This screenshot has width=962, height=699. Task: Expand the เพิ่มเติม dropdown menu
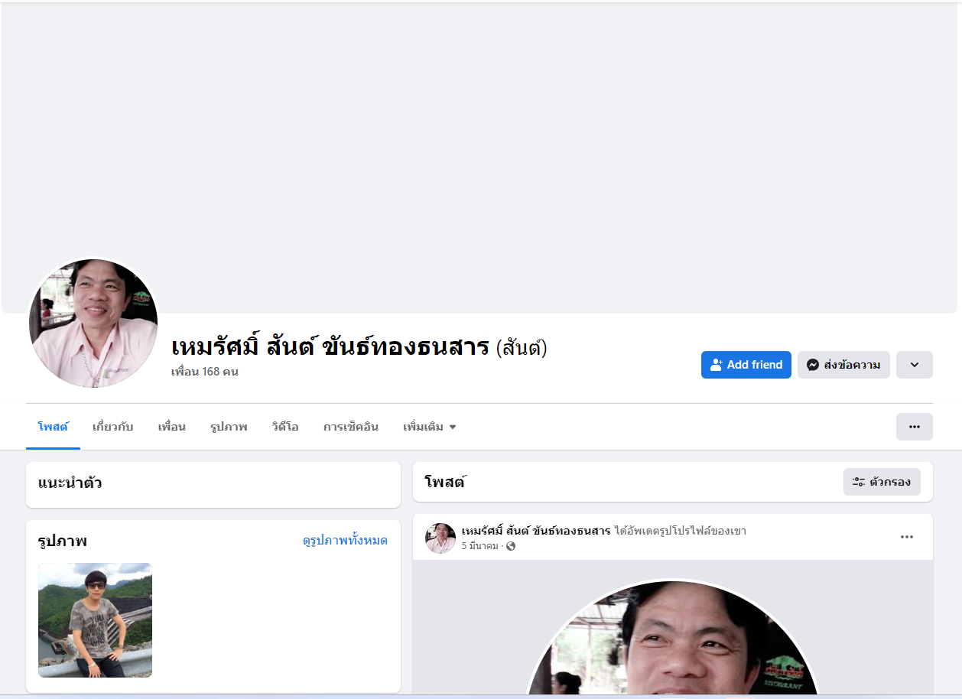pyautogui.click(x=429, y=427)
